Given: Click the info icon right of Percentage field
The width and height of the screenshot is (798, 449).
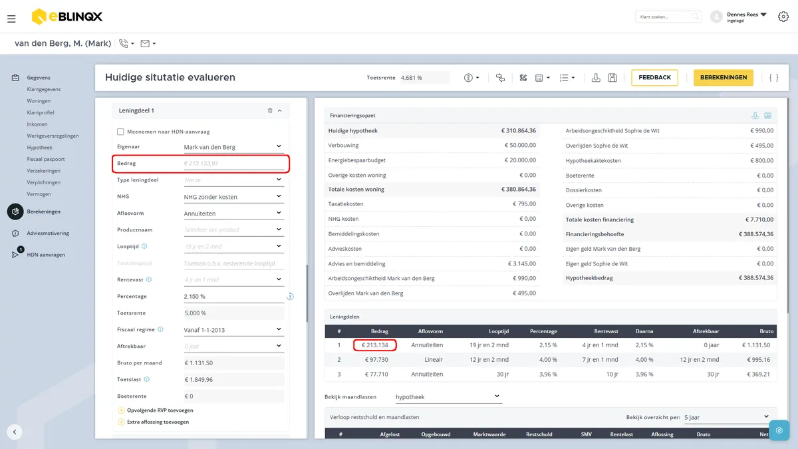Looking at the screenshot, I should pos(291,297).
